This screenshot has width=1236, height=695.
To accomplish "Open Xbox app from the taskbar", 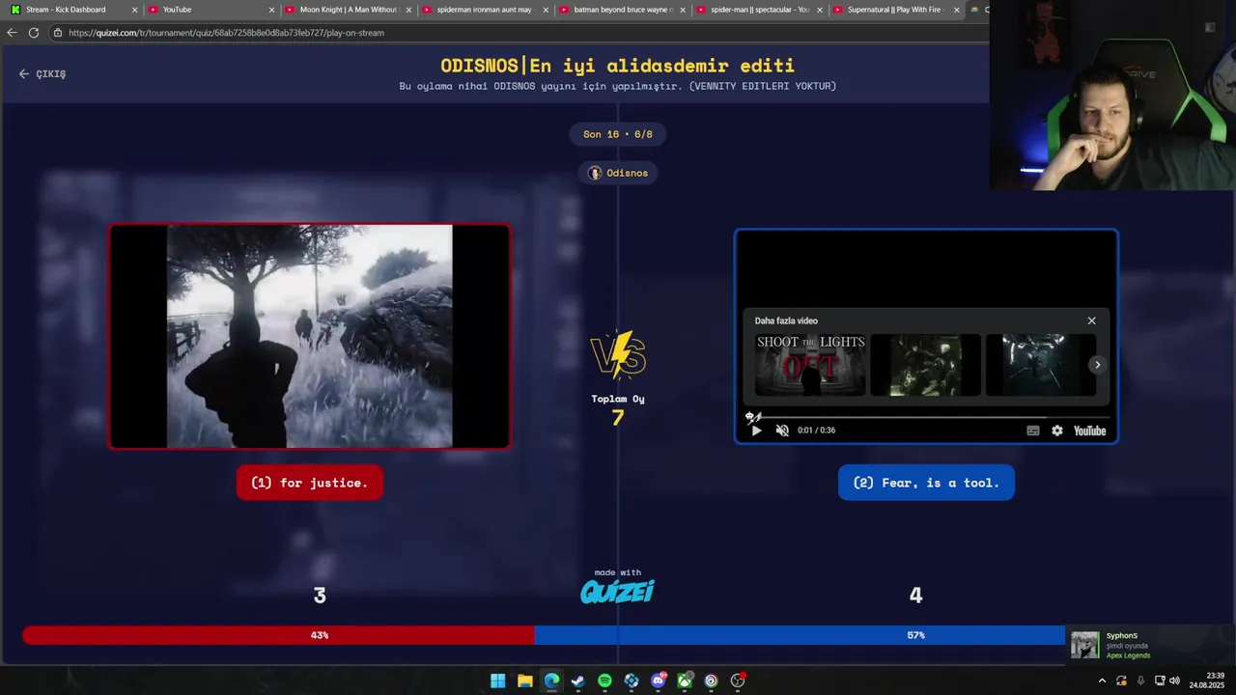I will pyautogui.click(x=685, y=681).
